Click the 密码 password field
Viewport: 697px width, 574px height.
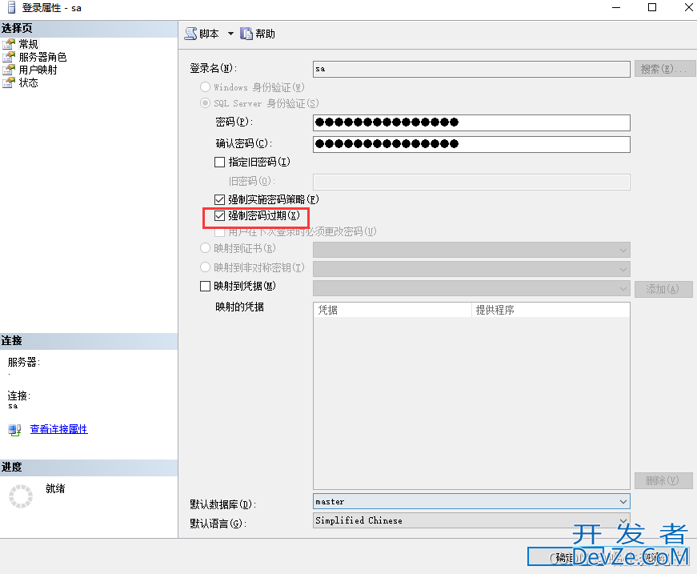(x=471, y=122)
